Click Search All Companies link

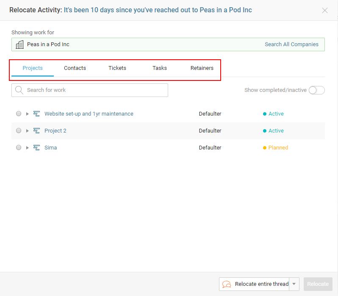(x=291, y=44)
